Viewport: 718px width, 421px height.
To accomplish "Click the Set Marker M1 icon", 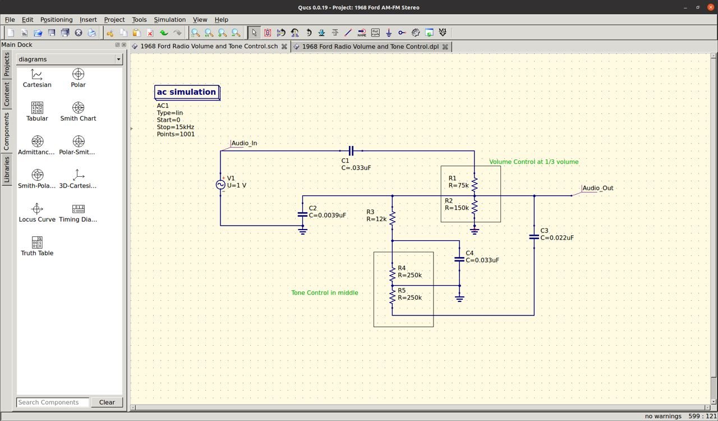I will [443, 33].
